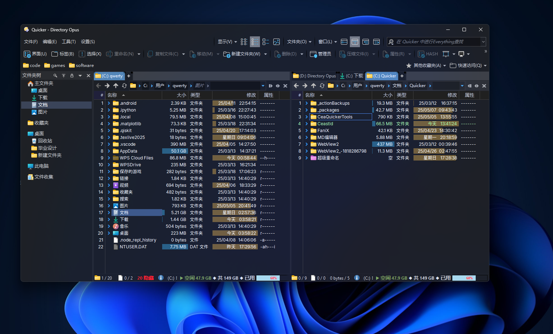
Task: Toggle dual vertical display layout icon
Action: (355, 42)
